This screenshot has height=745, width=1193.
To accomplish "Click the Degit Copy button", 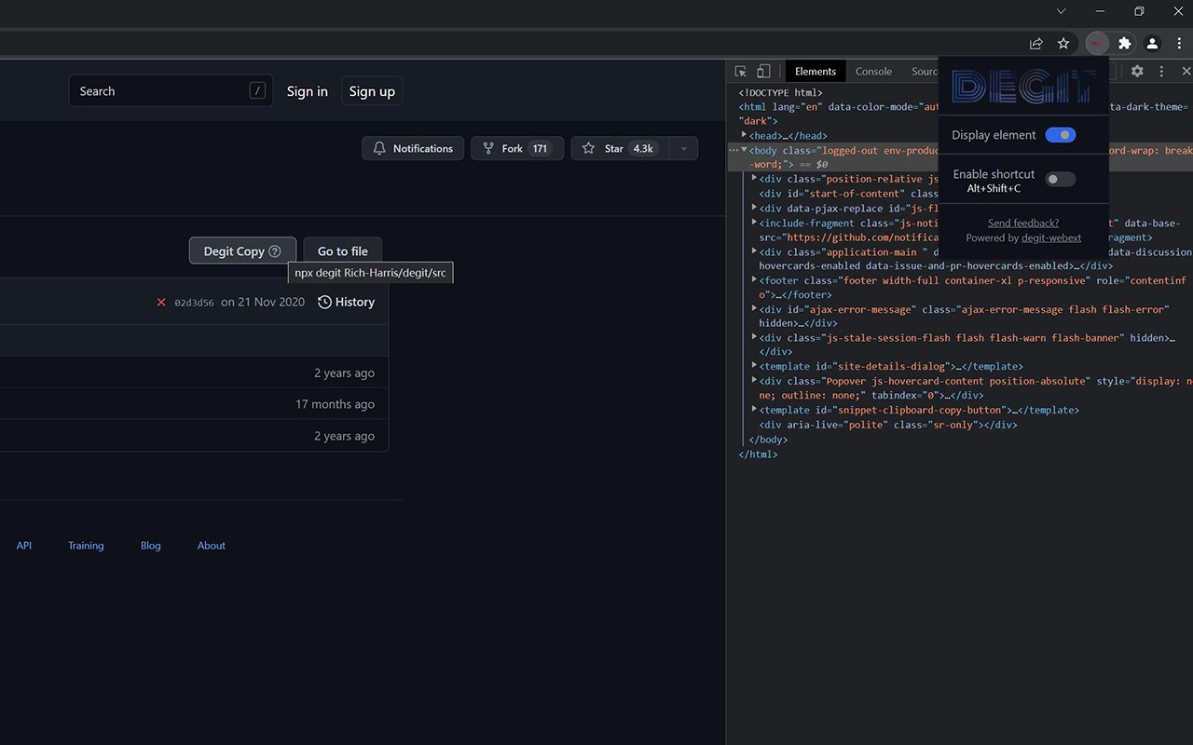I will click(x=242, y=251).
